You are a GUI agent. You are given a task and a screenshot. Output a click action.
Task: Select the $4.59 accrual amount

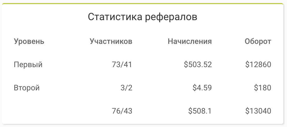tap(202, 88)
